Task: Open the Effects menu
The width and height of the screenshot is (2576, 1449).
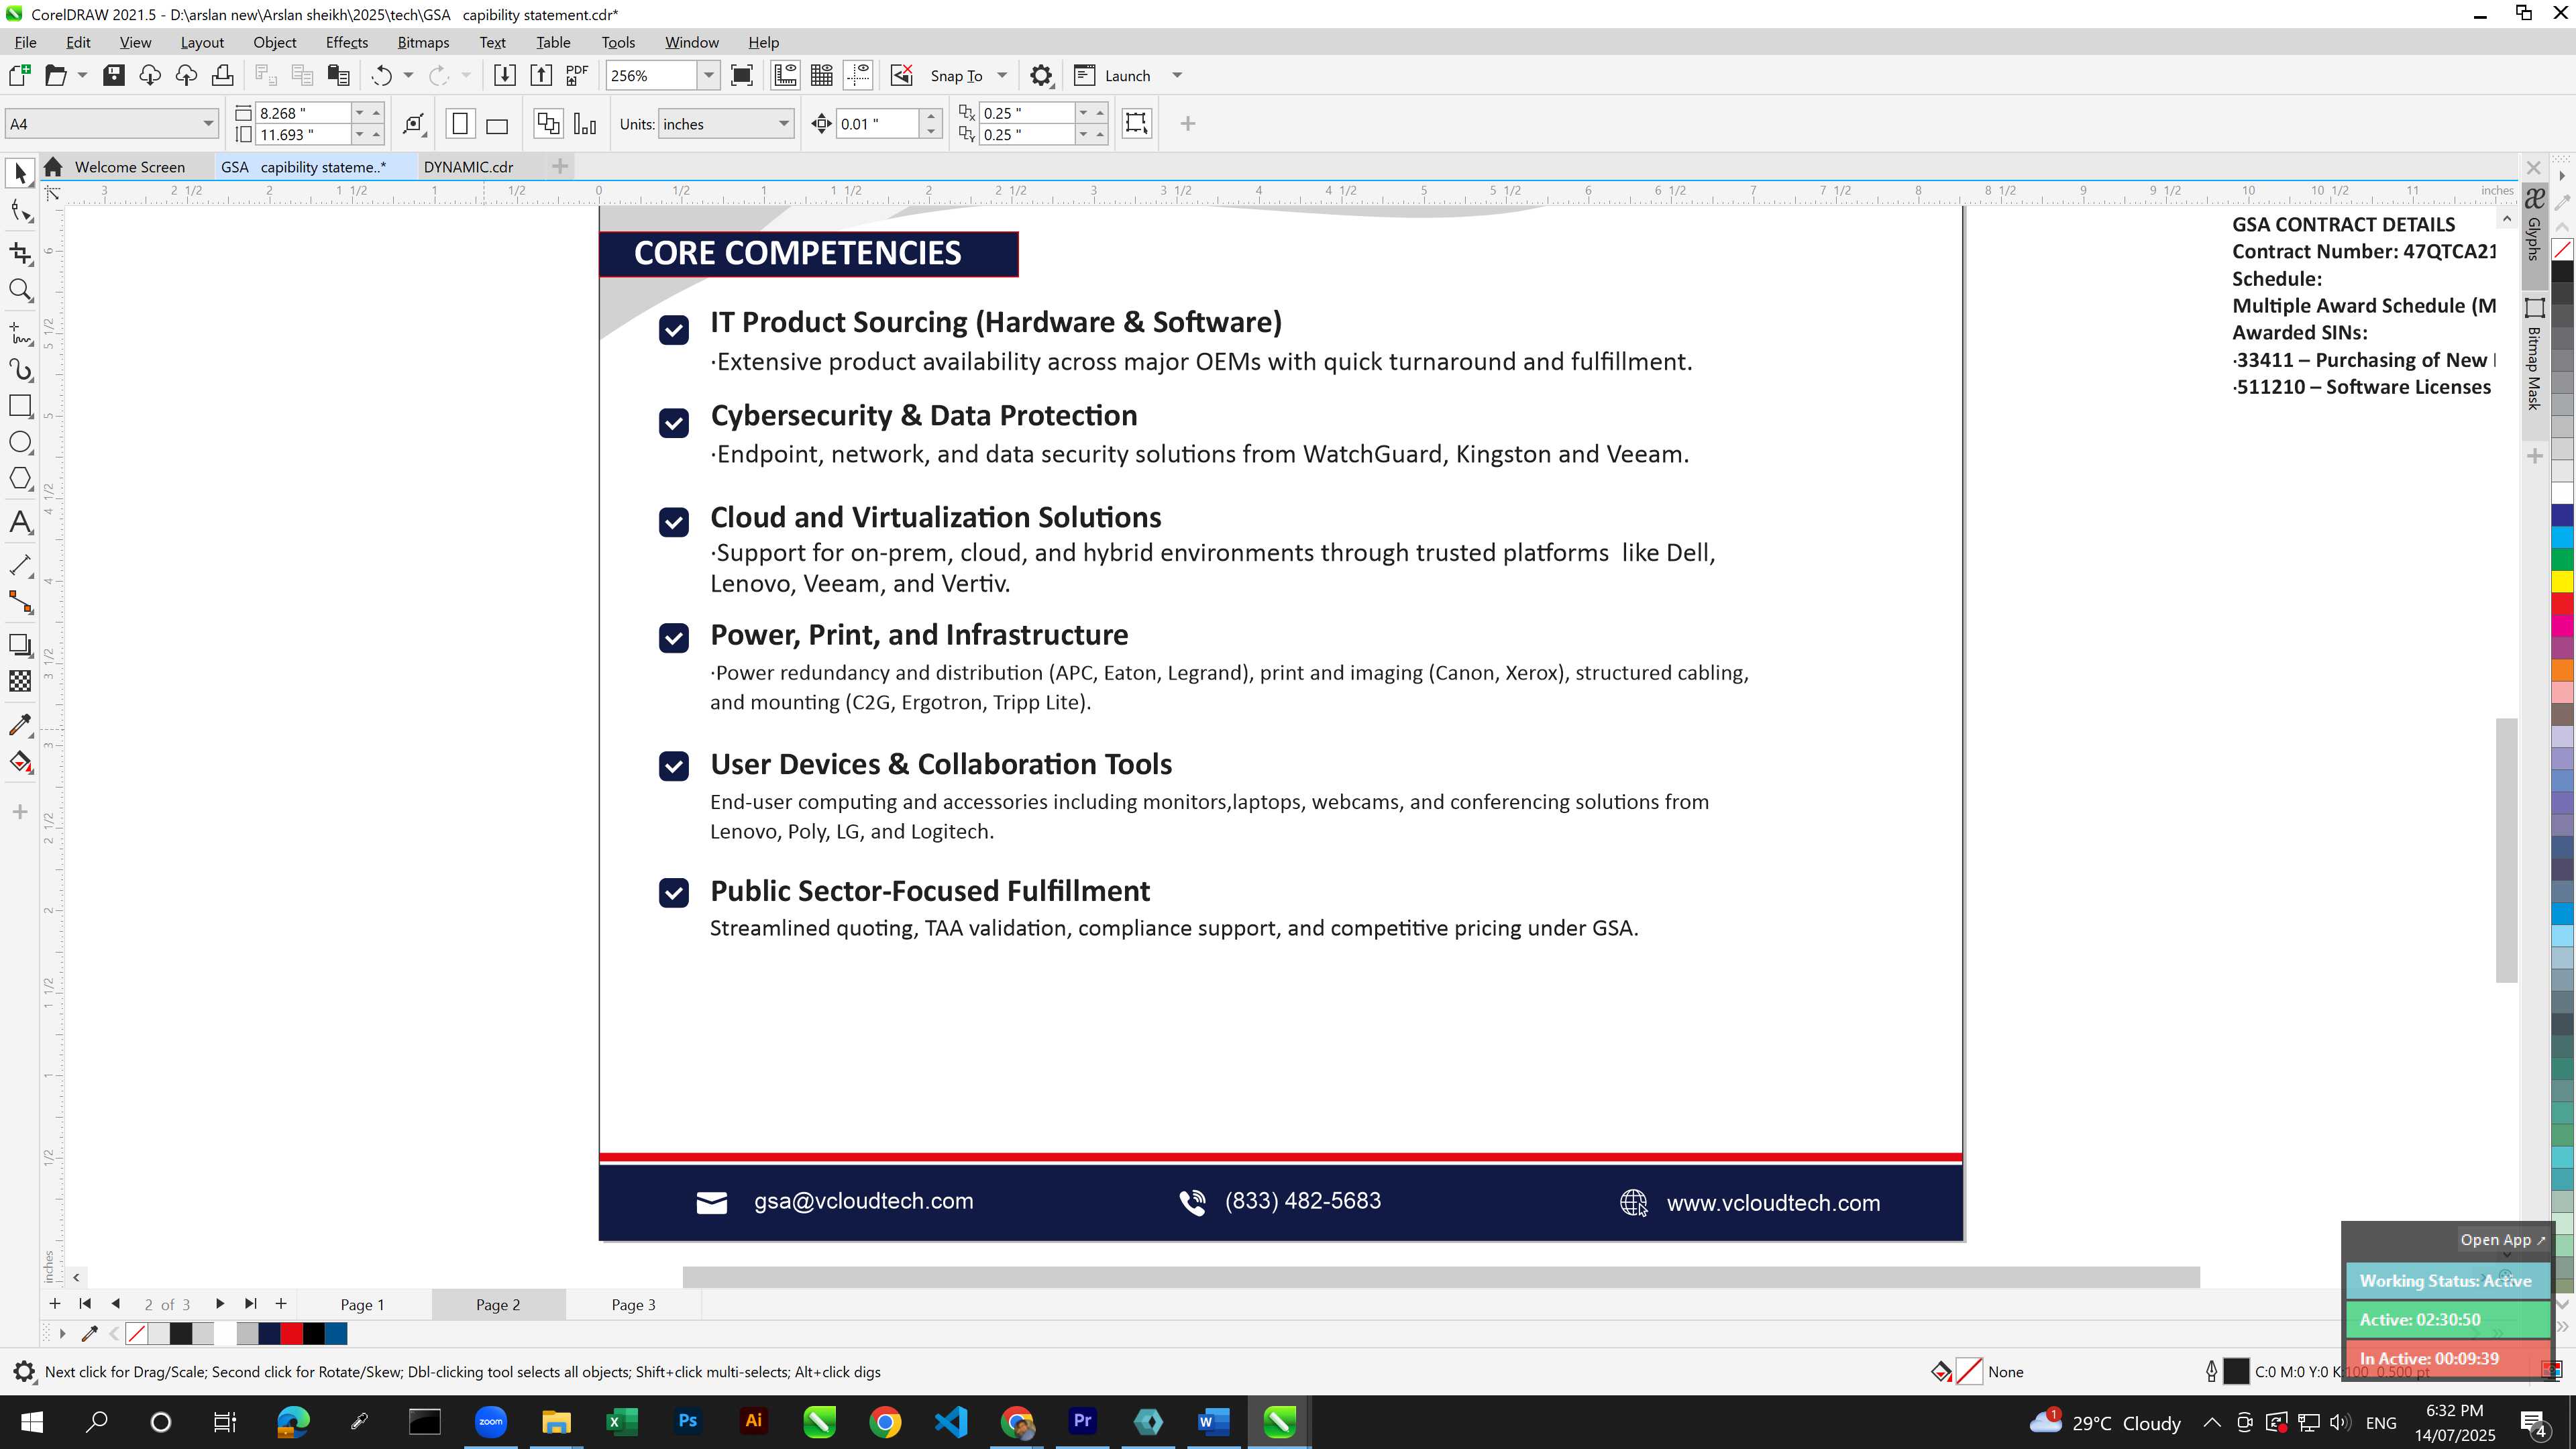Action: point(347,42)
